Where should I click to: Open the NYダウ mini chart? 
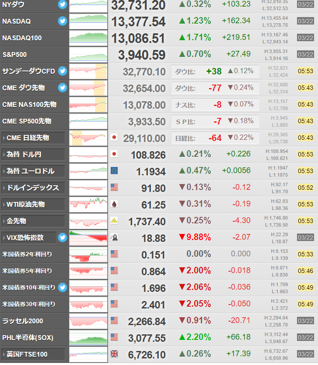pos(88,6)
